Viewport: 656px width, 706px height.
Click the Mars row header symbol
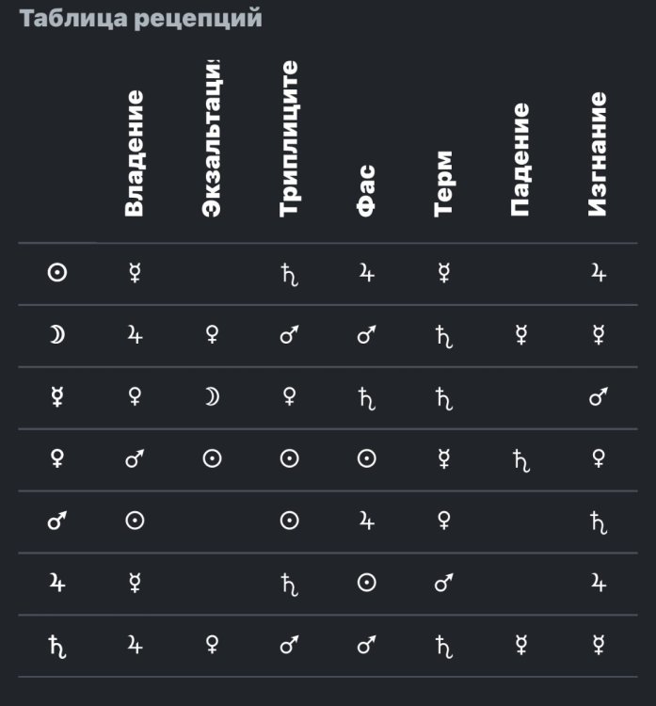point(56,521)
